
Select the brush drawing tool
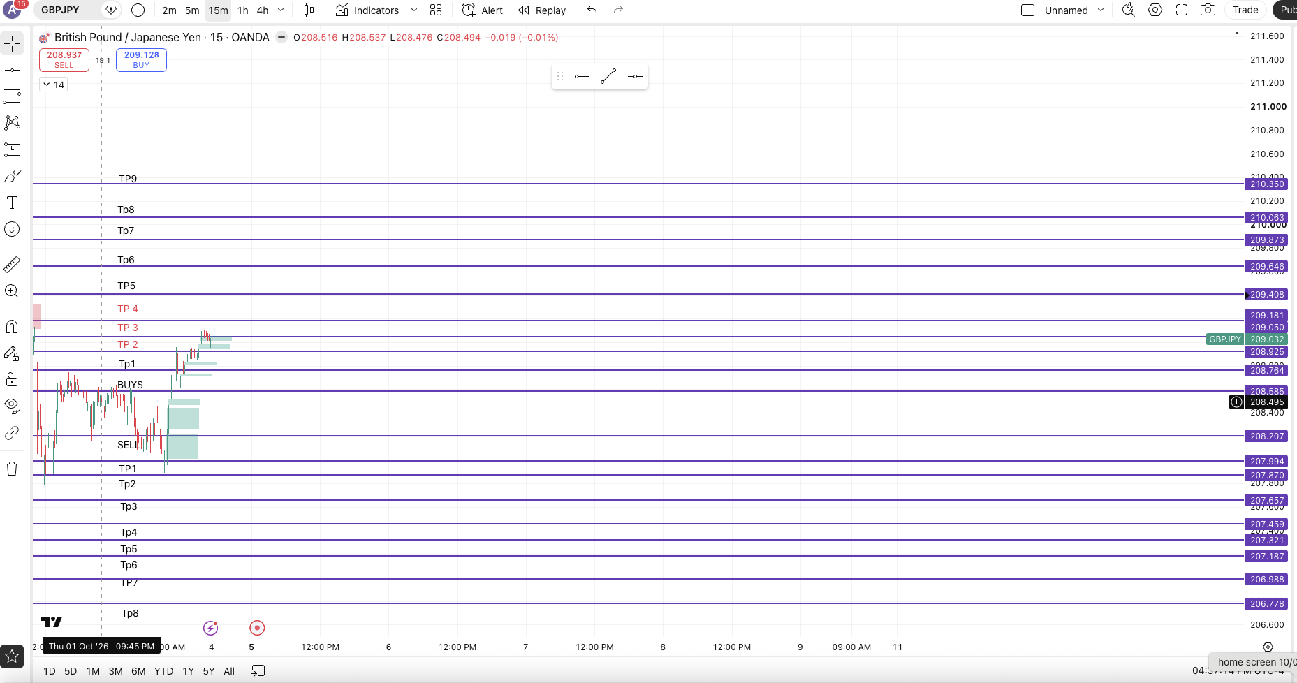pyautogui.click(x=12, y=176)
